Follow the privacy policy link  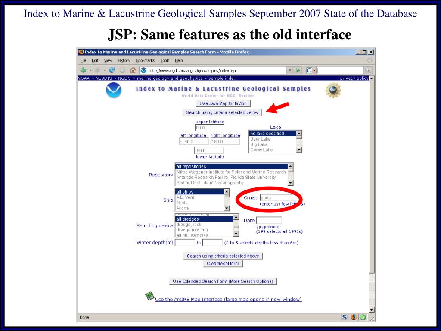click(354, 78)
